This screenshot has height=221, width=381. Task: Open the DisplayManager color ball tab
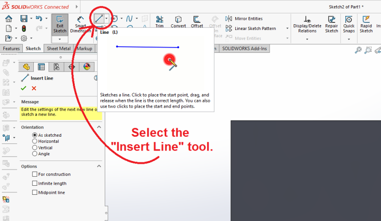[87, 67]
